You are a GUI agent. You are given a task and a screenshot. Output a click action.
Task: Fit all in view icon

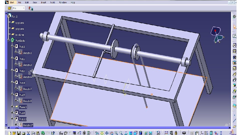[102, 133]
